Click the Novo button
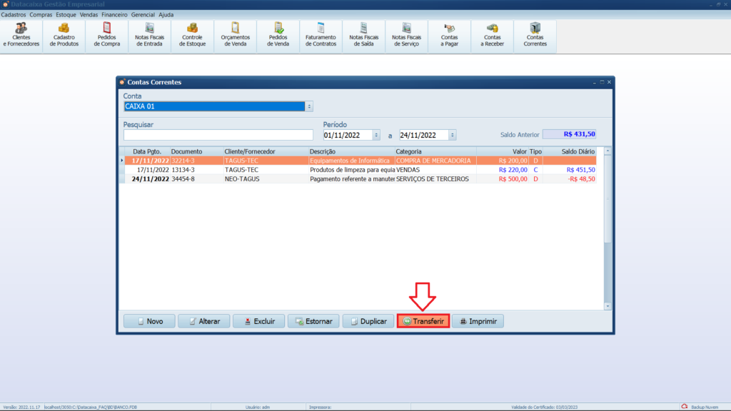 click(149, 321)
